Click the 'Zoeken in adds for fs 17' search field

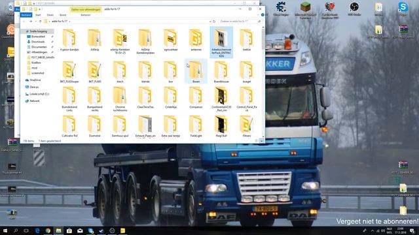[240, 22]
